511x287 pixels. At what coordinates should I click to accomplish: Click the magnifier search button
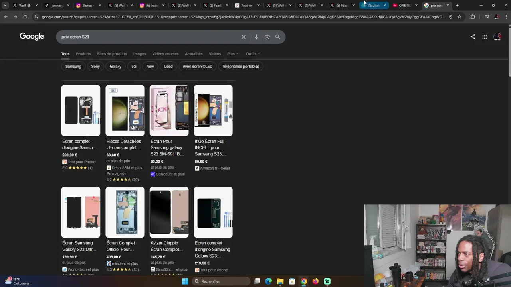tap(278, 37)
